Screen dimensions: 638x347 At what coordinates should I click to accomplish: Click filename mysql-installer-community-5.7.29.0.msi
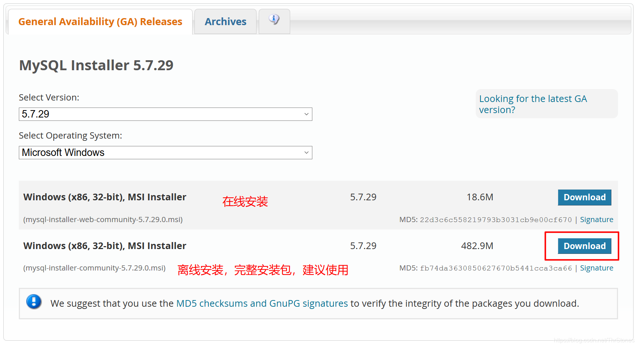tap(95, 268)
